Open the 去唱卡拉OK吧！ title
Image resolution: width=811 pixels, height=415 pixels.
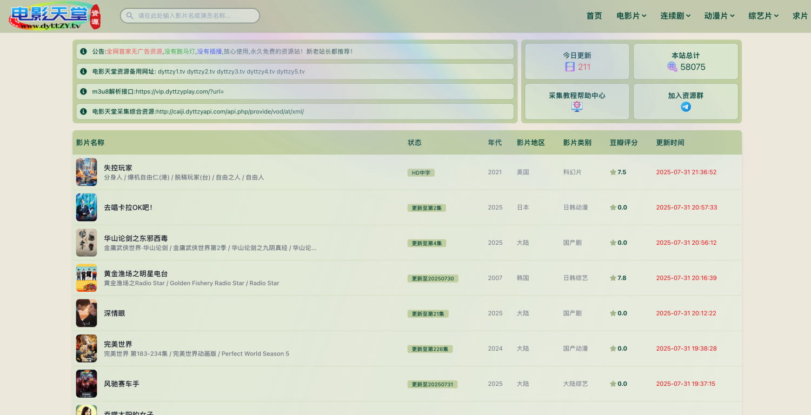(x=128, y=207)
